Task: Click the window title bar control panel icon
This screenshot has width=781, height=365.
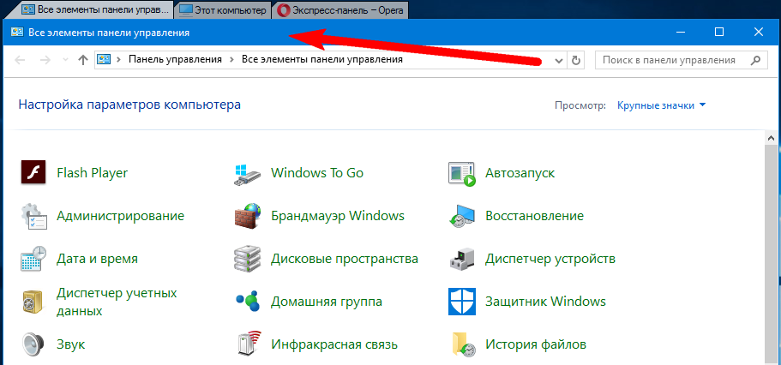Action: point(17,33)
